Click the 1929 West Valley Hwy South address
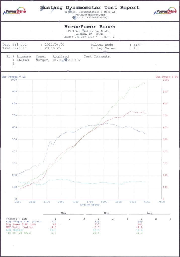Viewport: 180px width, 257px height. (89, 31)
